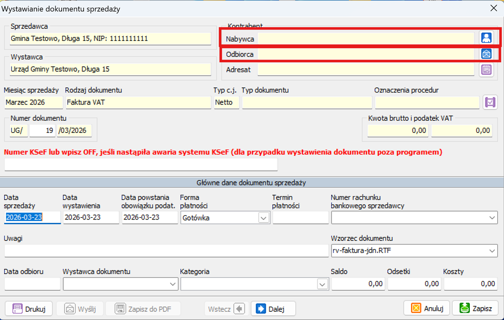Click the Drukuj print button

tap(29, 309)
